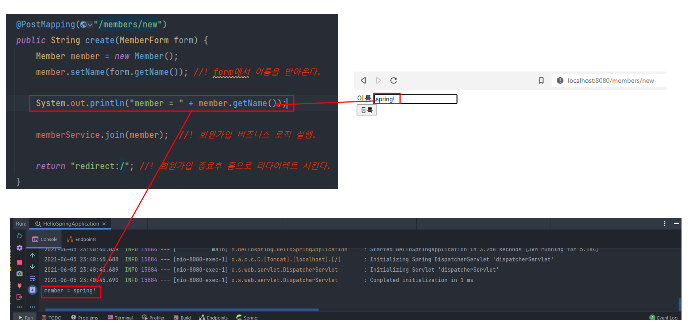Expand the chevron next to the PostMapping globe
The image size is (691, 329).
coord(90,25)
